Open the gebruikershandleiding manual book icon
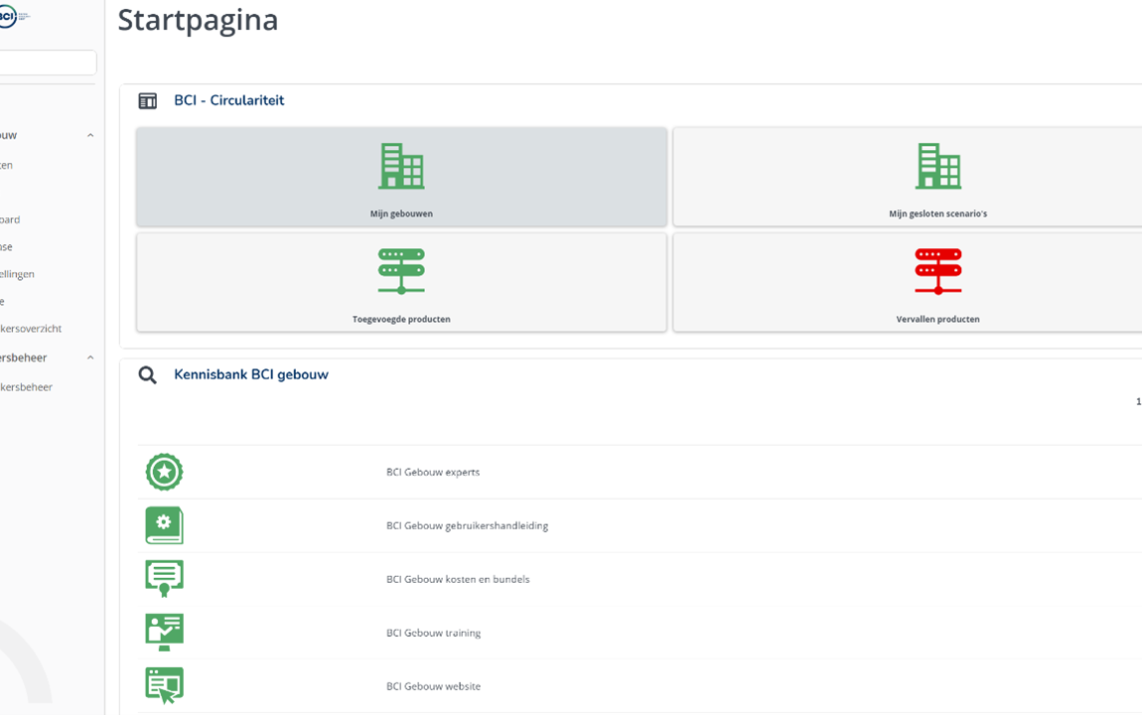Image resolution: width=1142 pixels, height=715 pixels. tap(165, 525)
